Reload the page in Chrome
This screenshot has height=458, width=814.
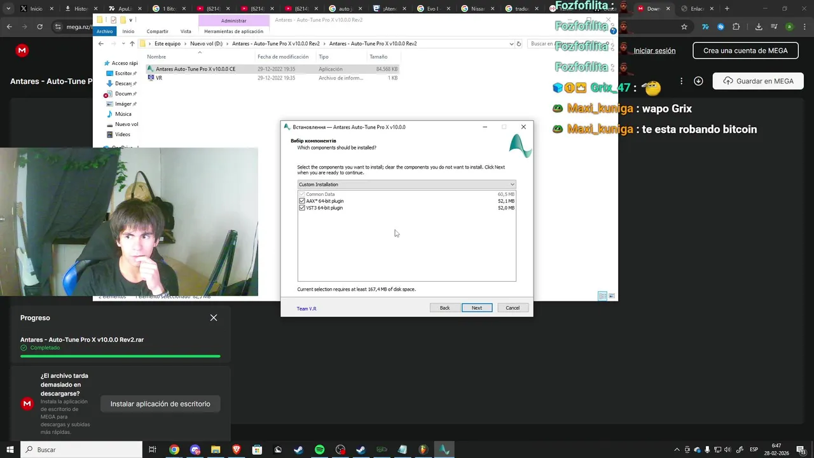39,27
